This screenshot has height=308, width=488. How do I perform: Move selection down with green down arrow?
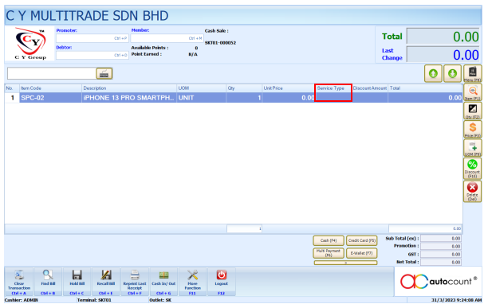453,73
